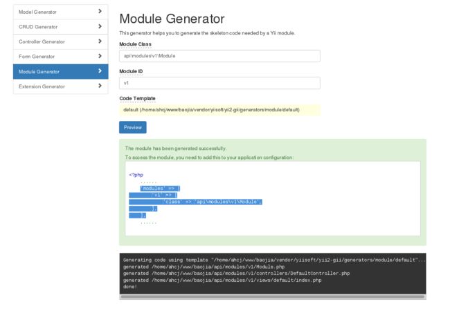
Task: Click the chevron beside Model Generator
Action: 100,11
